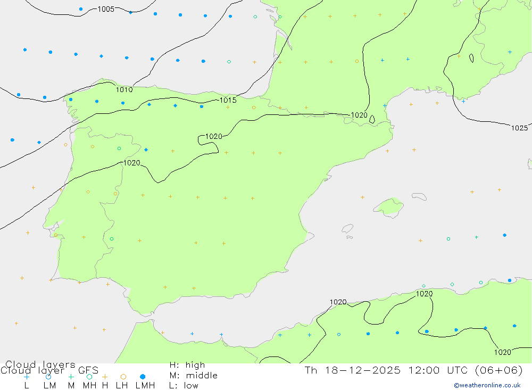Click the 'L: low' legend text

pyautogui.click(x=184, y=386)
